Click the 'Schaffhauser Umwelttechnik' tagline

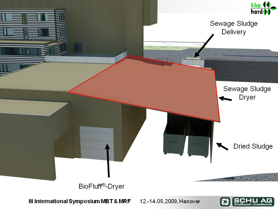[253, 204]
